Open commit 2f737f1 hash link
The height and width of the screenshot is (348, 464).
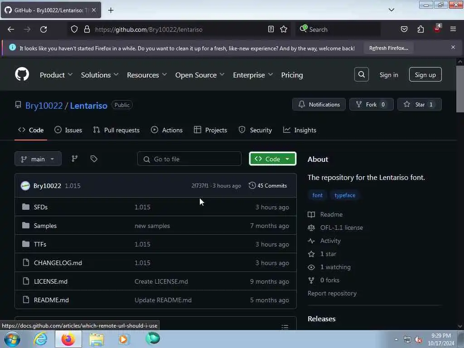[200, 185]
